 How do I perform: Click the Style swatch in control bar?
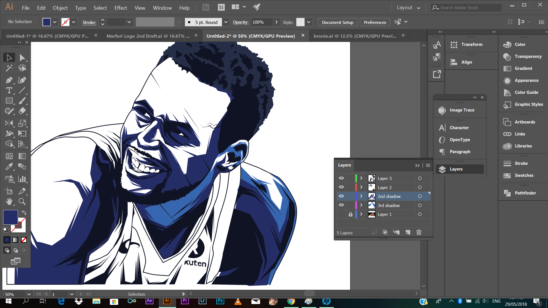click(300, 22)
